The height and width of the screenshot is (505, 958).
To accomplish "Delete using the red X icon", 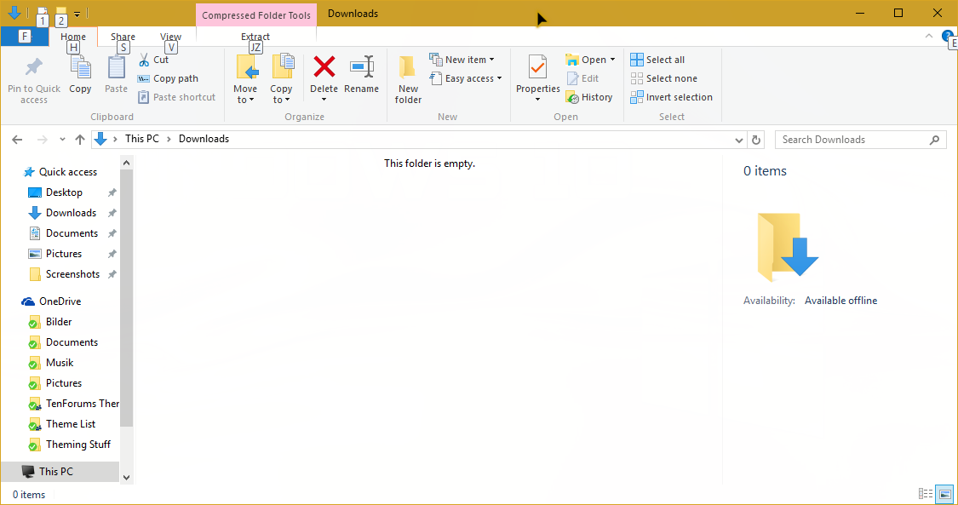I will [x=324, y=66].
